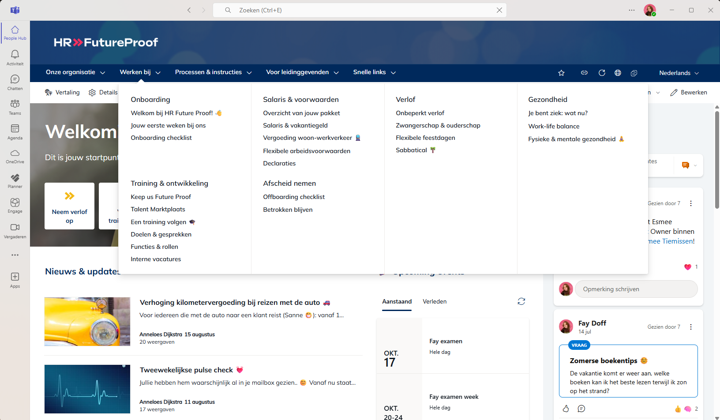Click Bewerken to edit the page
The image size is (720, 420).
click(x=689, y=92)
